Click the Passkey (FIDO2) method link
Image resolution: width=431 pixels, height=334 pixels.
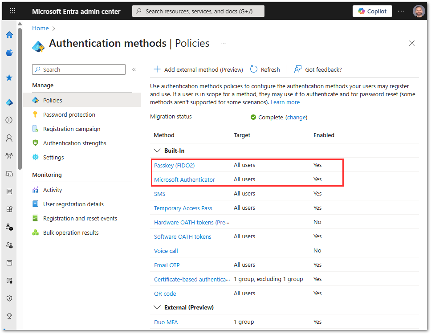point(174,165)
